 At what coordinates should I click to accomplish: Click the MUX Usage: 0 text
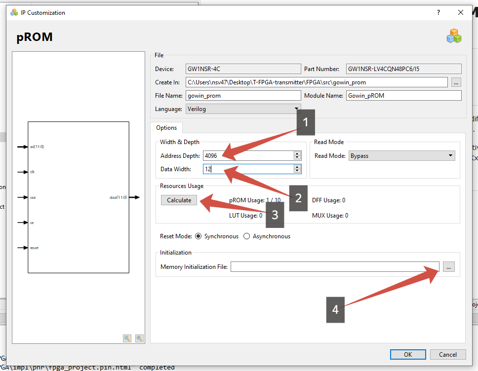330,216
